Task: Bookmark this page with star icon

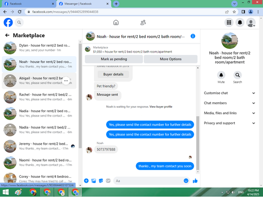Action: coord(234,12)
